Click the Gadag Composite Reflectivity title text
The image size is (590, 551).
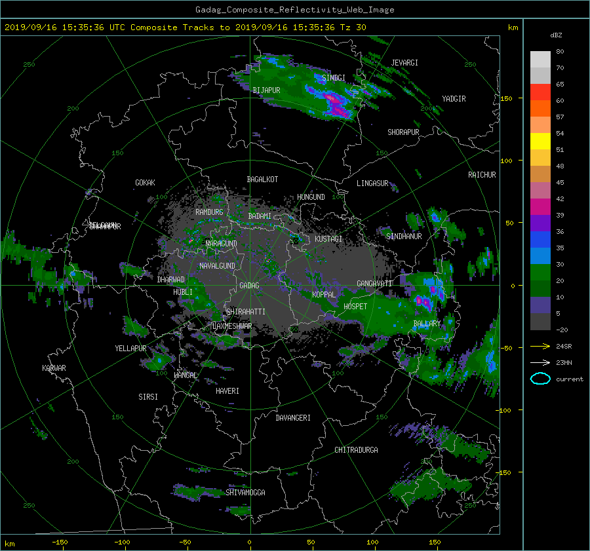pos(294,10)
